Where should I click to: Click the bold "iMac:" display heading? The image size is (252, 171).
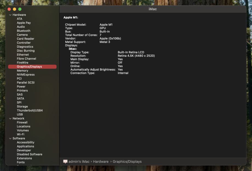coord(73,49)
